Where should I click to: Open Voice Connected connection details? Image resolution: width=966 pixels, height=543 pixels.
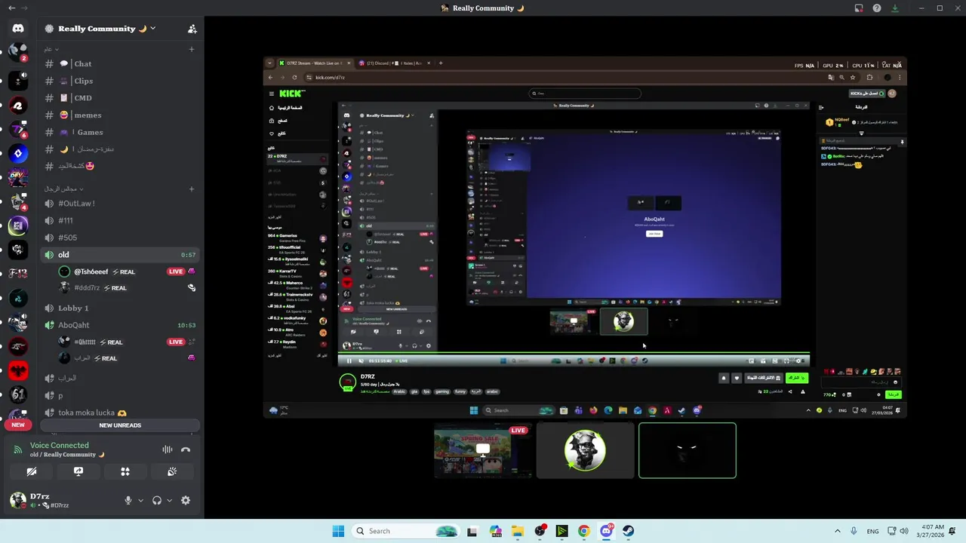pos(60,445)
